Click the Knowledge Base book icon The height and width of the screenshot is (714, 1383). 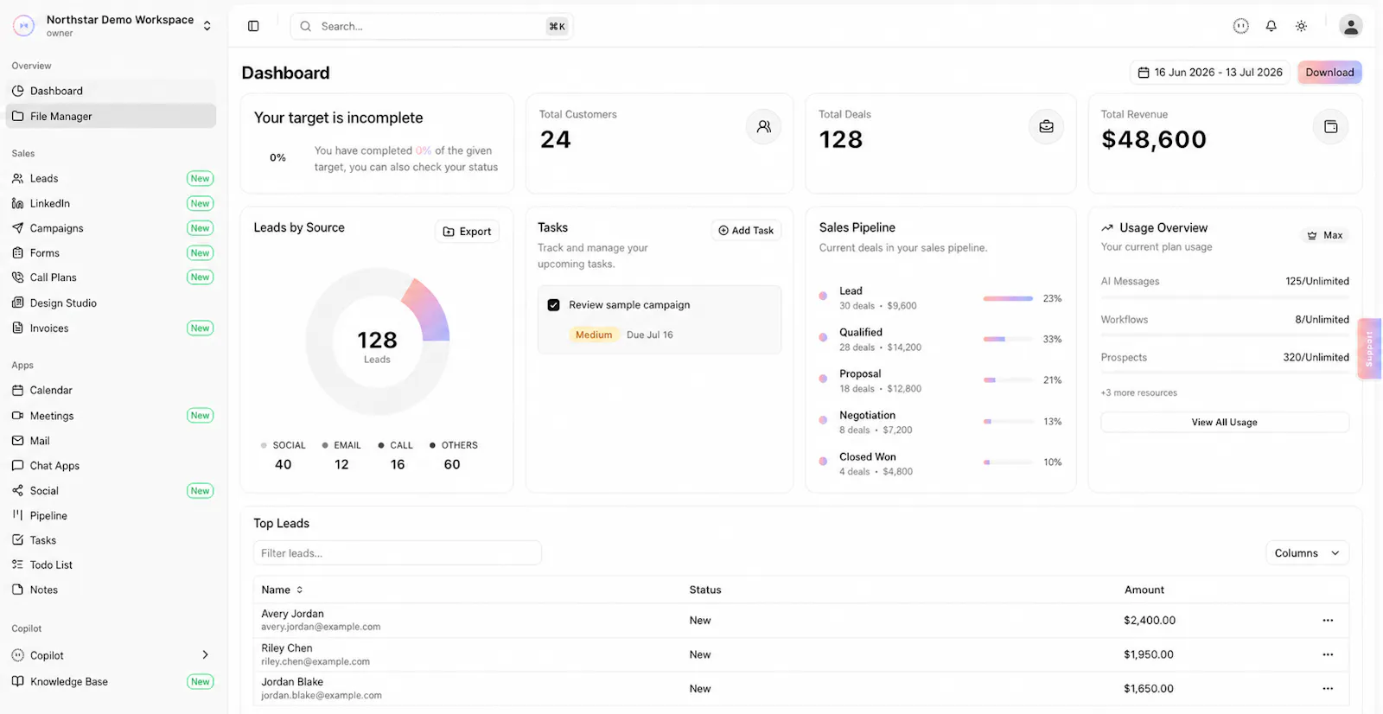[x=17, y=681]
